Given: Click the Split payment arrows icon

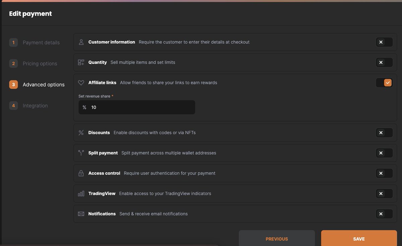Looking at the screenshot, I should (81, 153).
